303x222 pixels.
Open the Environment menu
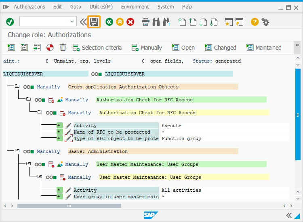point(135,7)
